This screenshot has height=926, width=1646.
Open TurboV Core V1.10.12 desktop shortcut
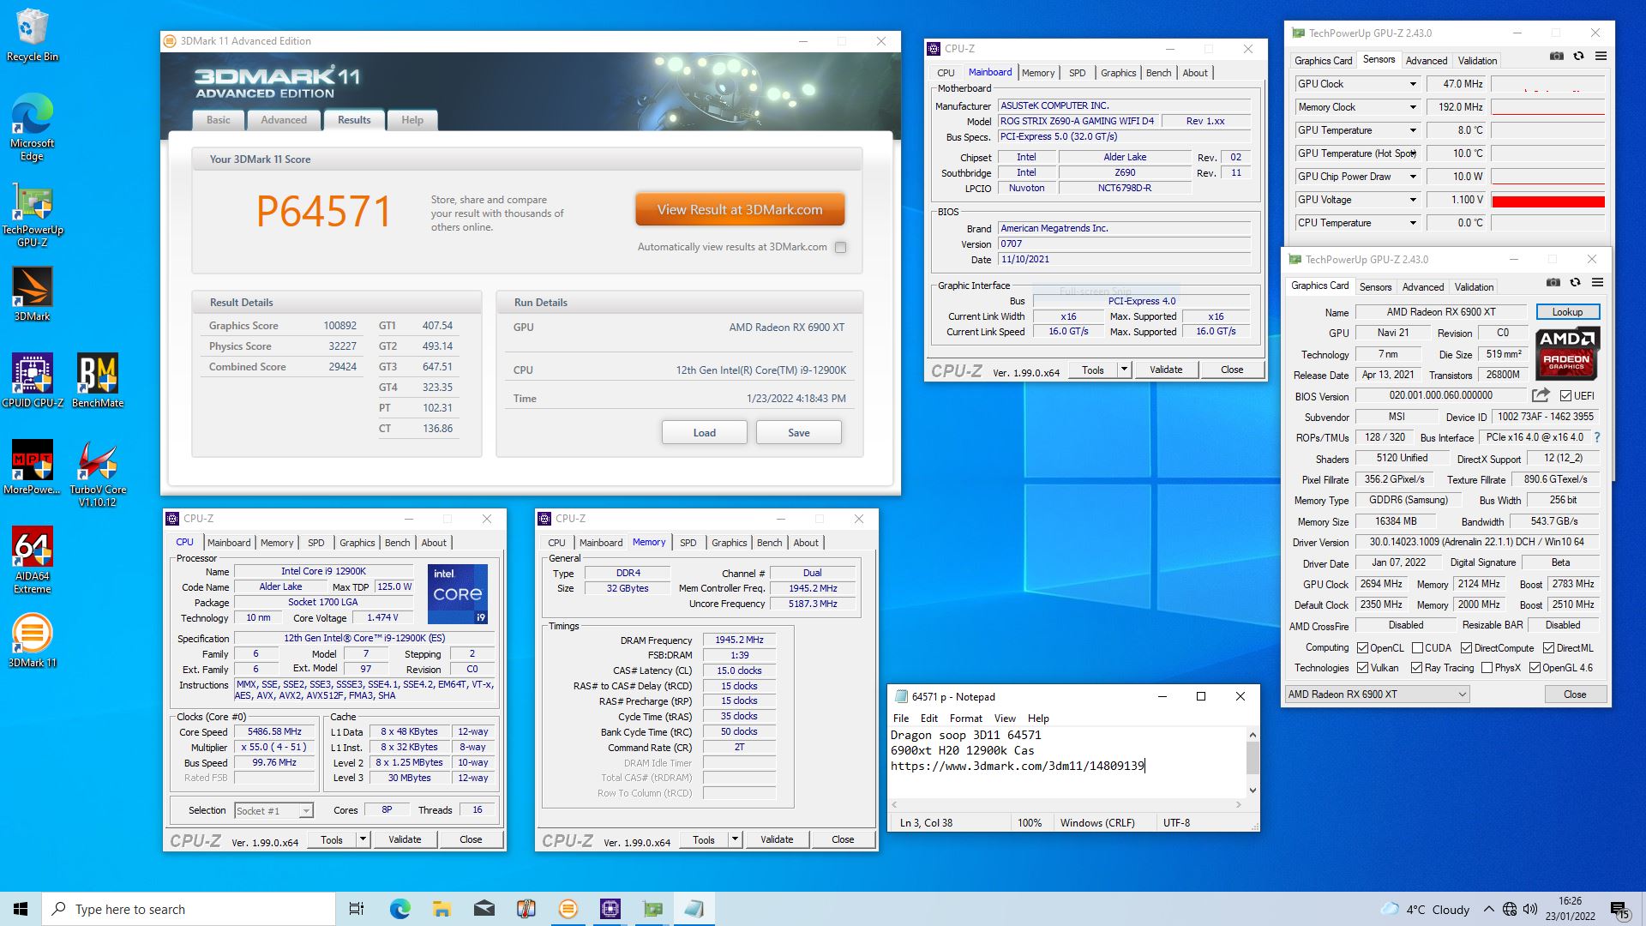[98, 474]
